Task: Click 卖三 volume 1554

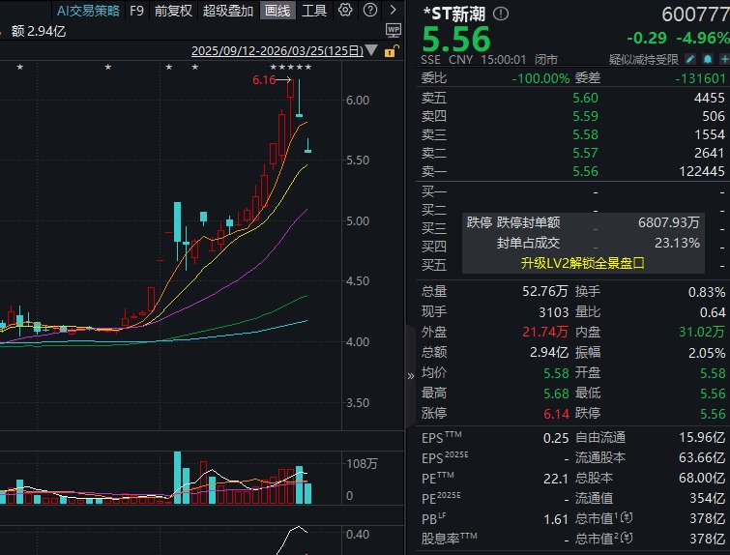Action: click(x=709, y=134)
